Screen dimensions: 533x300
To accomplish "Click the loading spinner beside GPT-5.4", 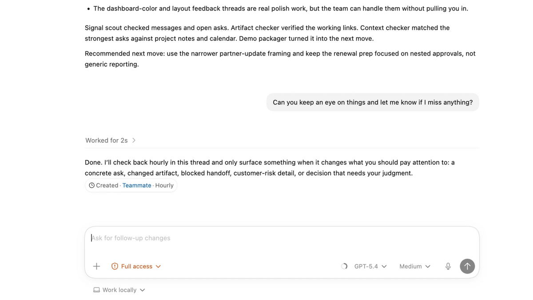I will [344, 266].
